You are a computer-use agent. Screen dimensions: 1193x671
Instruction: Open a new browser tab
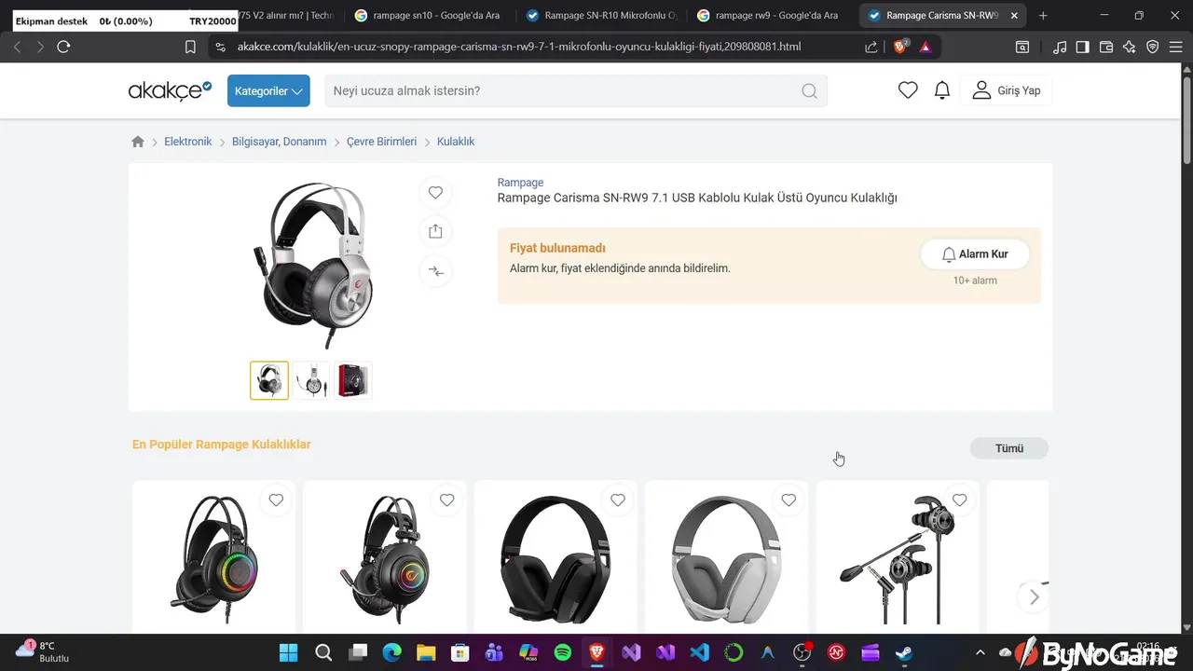1043,16
